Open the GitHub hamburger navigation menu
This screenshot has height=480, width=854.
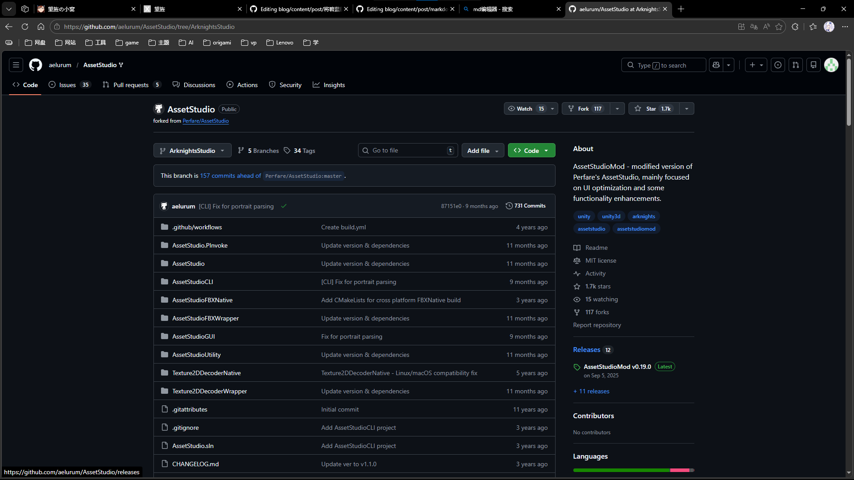point(16,65)
